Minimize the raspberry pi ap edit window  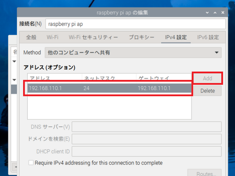coord(207,12)
